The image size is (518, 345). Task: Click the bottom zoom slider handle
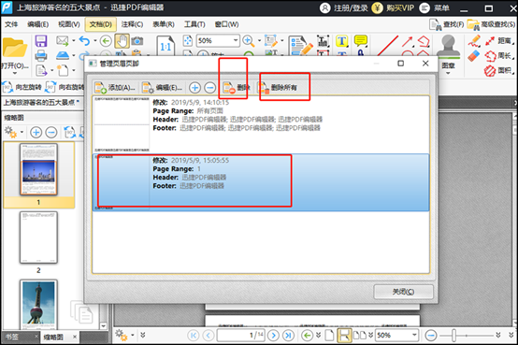click(454, 336)
